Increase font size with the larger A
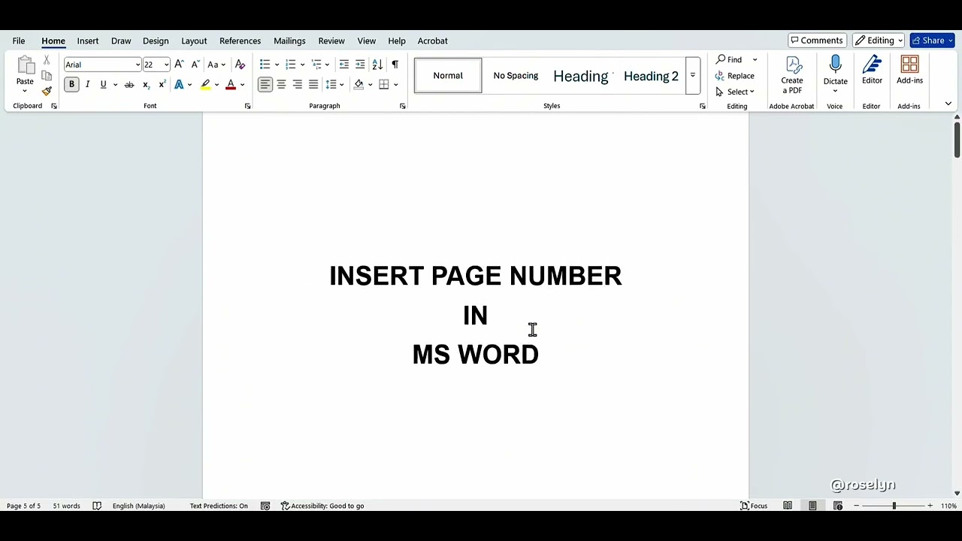The image size is (962, 541). coord(179,65)
